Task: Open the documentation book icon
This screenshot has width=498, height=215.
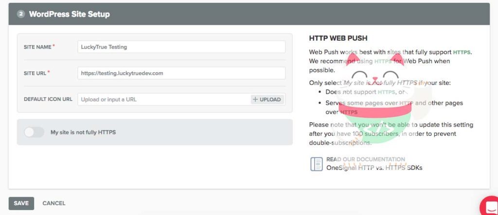Action: [x=316, y=164]
